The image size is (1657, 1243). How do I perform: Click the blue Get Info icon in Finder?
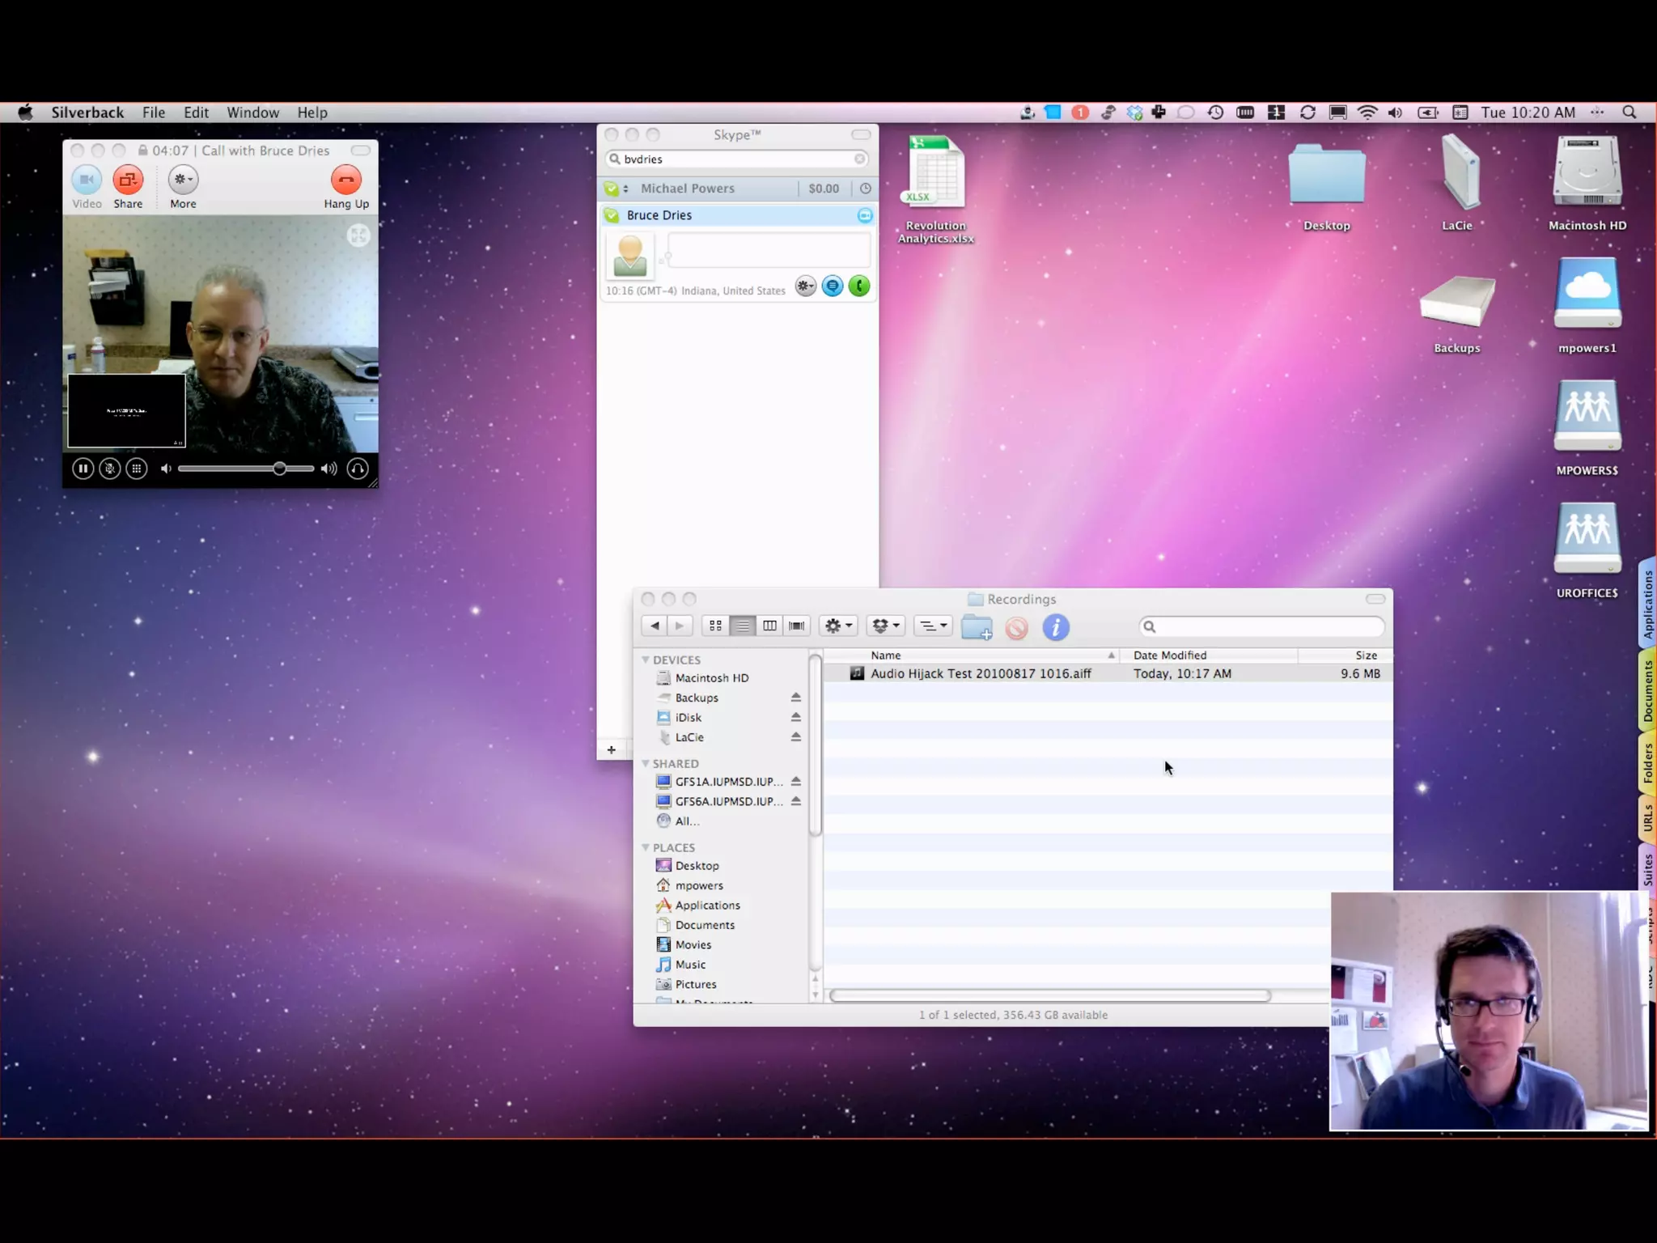pyautogui.click(x=1055, y=627)
